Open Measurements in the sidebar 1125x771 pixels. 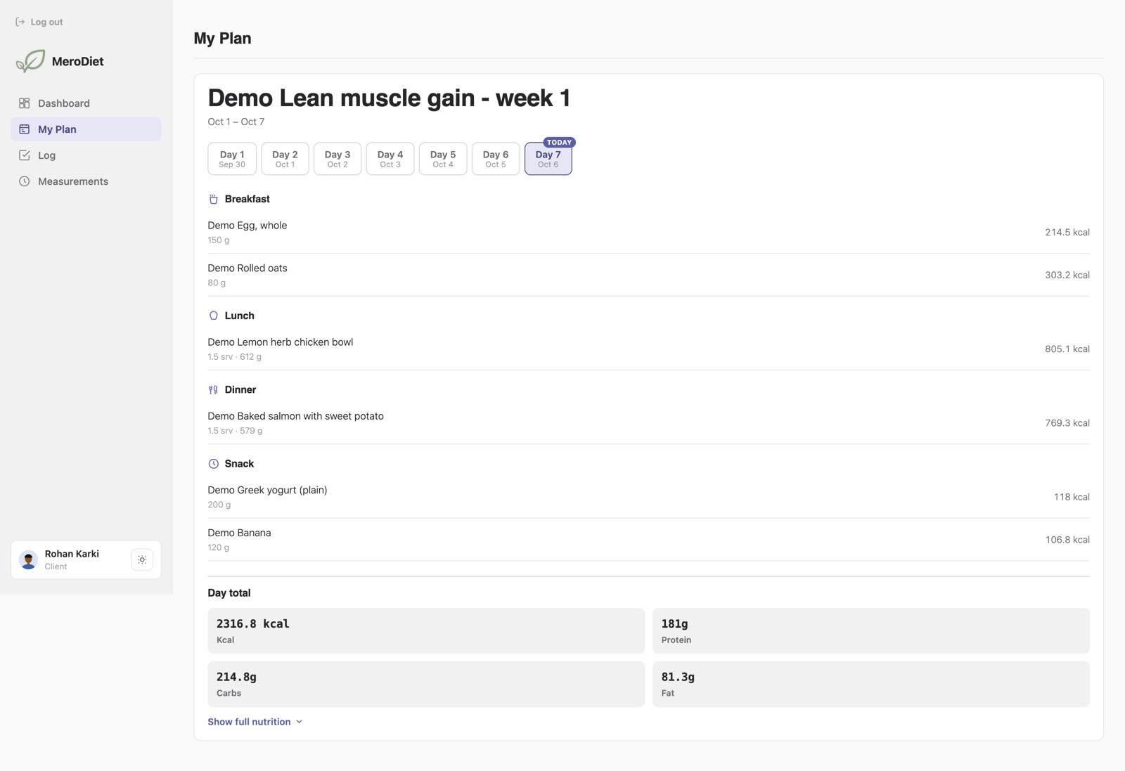(x=86, y=181)
